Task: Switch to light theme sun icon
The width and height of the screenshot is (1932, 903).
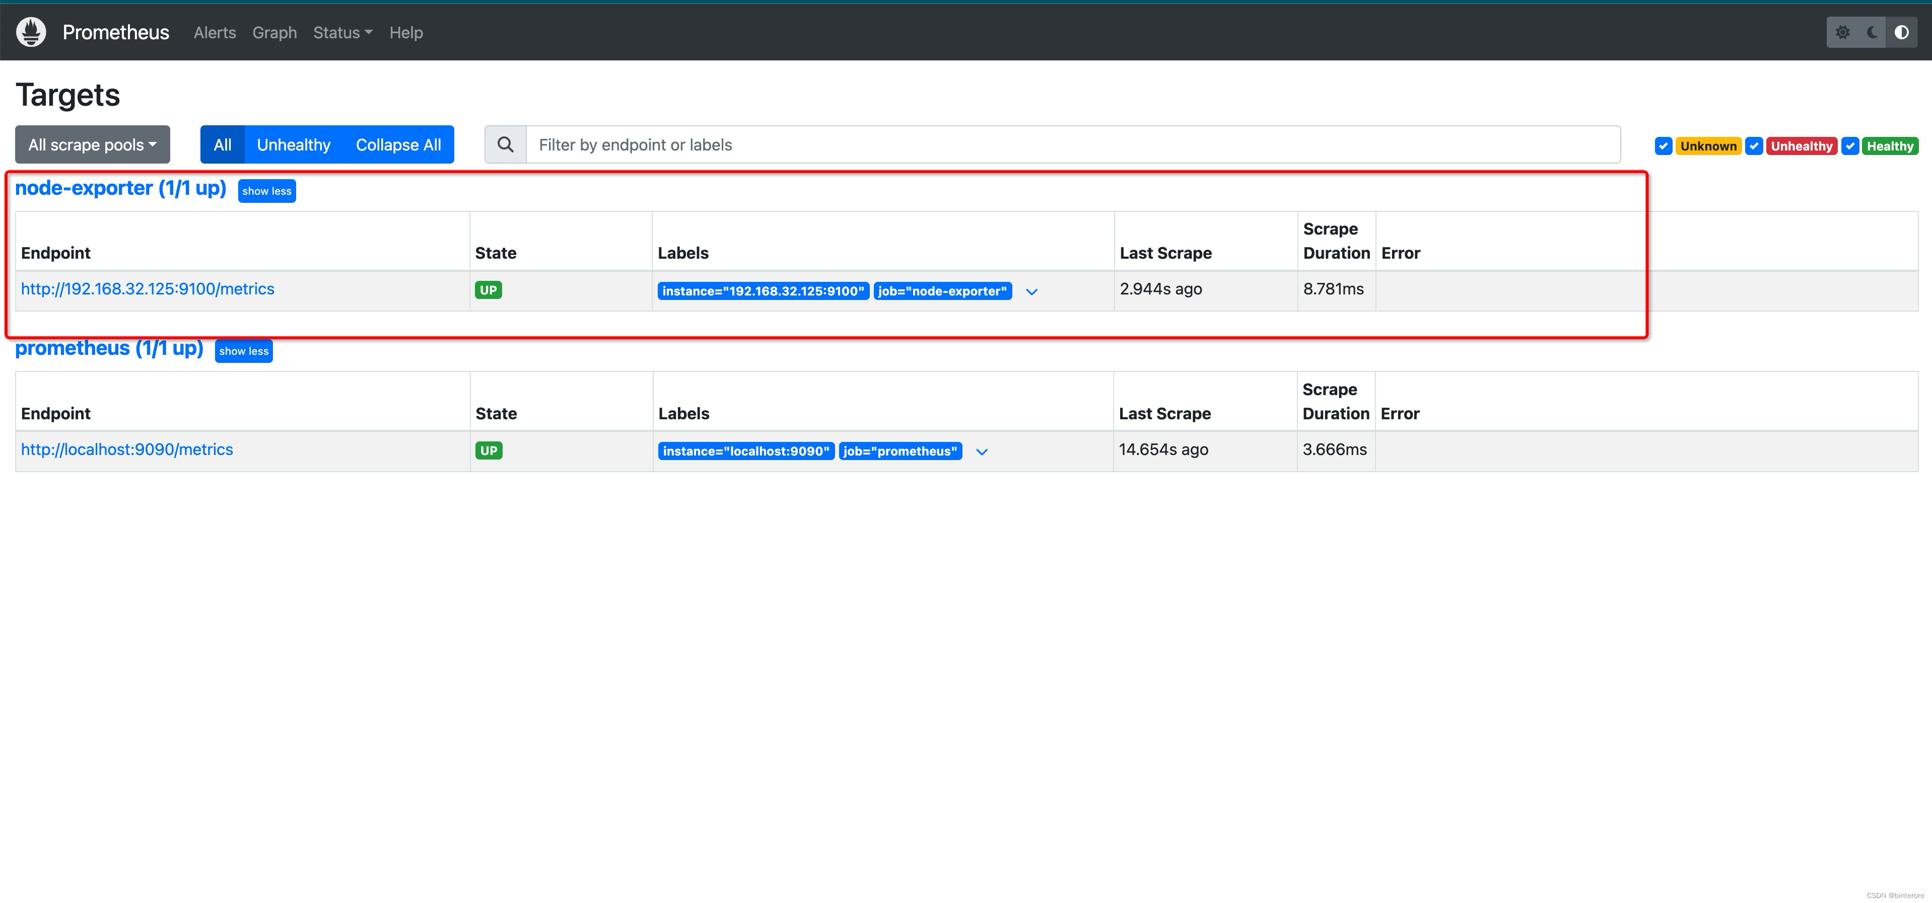Action: 1842,32
